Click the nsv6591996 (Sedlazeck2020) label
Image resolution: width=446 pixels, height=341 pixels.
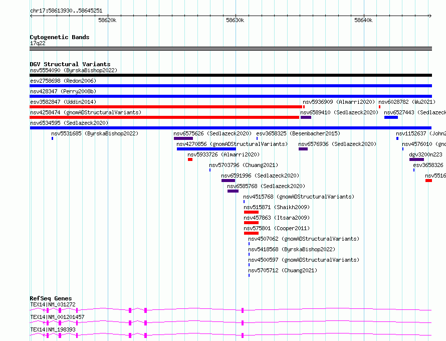pos(260,176)
